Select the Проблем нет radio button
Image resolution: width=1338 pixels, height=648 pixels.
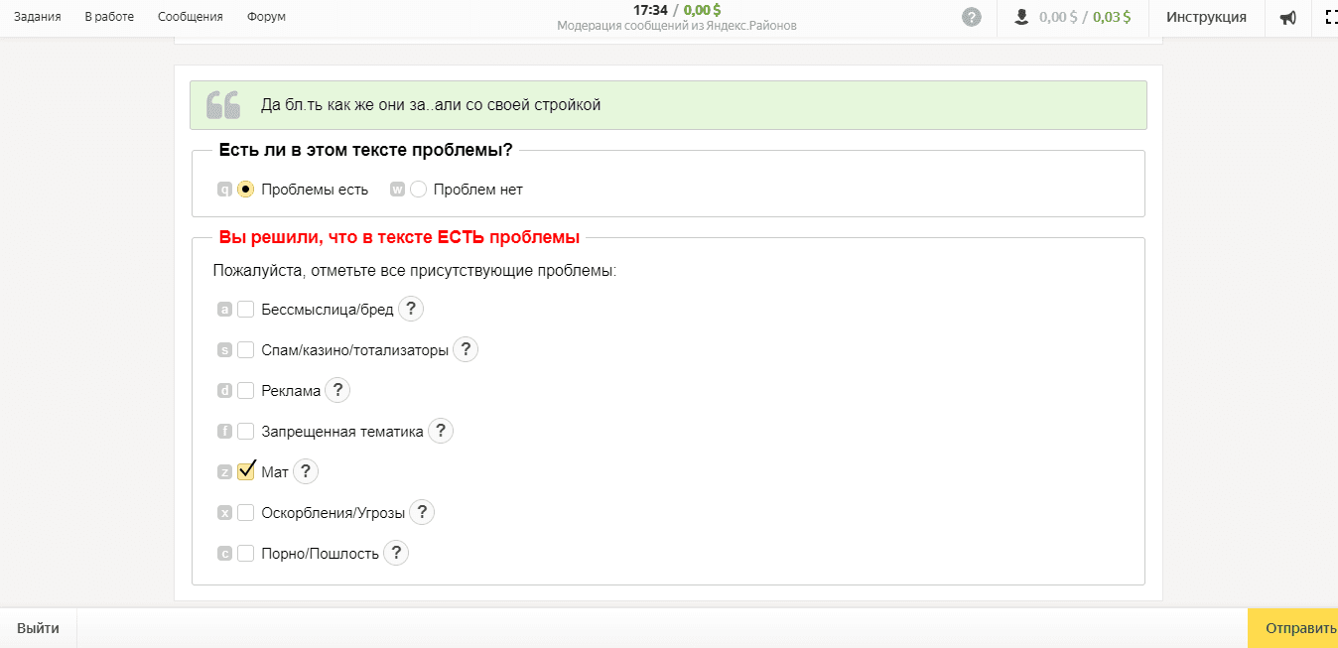[x=418, y=189]
